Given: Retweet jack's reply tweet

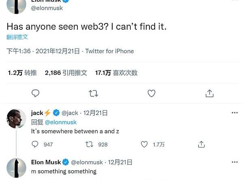Looking at the screenshot, I should coord(90,144).
